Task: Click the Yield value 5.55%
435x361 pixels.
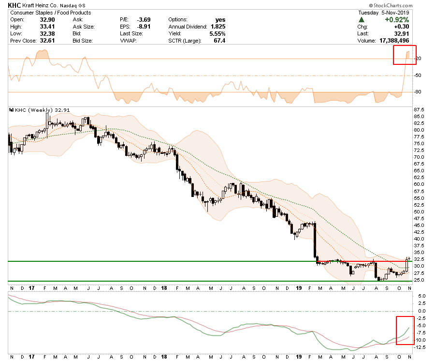Action: point(217,33)
